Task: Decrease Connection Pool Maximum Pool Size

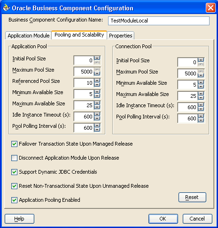Action: coord(201,75)
